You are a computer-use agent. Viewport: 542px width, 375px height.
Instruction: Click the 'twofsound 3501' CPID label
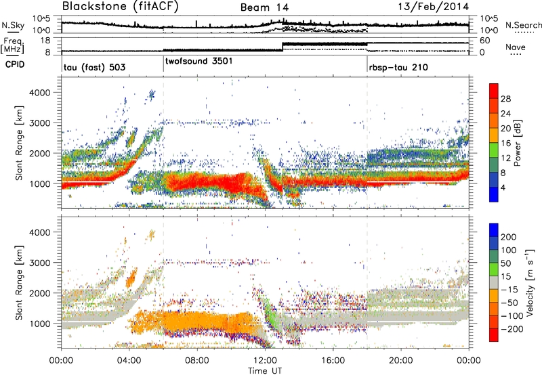[199, 61]
